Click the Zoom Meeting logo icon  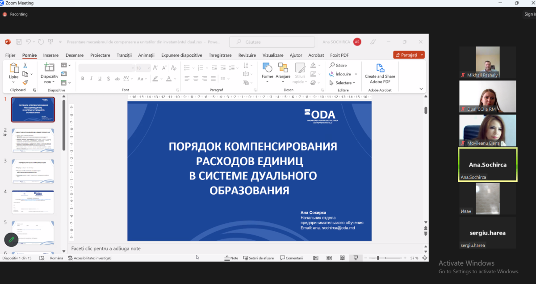pos(2,3)
